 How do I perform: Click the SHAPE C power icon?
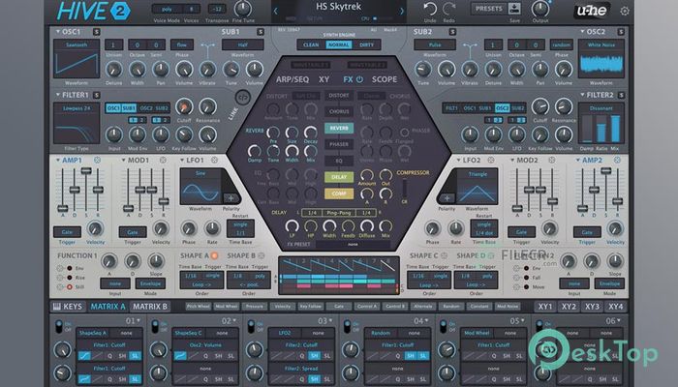[x=444, y=255]
